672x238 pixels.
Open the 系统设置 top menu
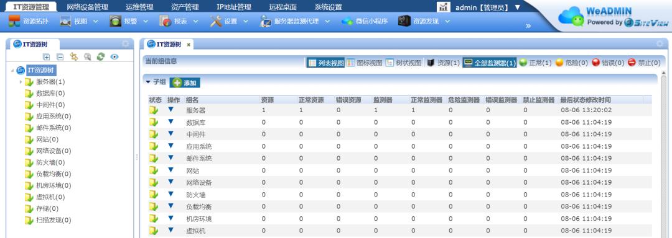tap(329, 7)
